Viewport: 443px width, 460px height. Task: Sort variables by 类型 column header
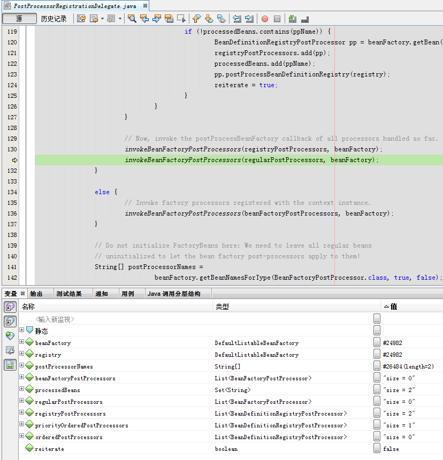(x=296, y=306)
